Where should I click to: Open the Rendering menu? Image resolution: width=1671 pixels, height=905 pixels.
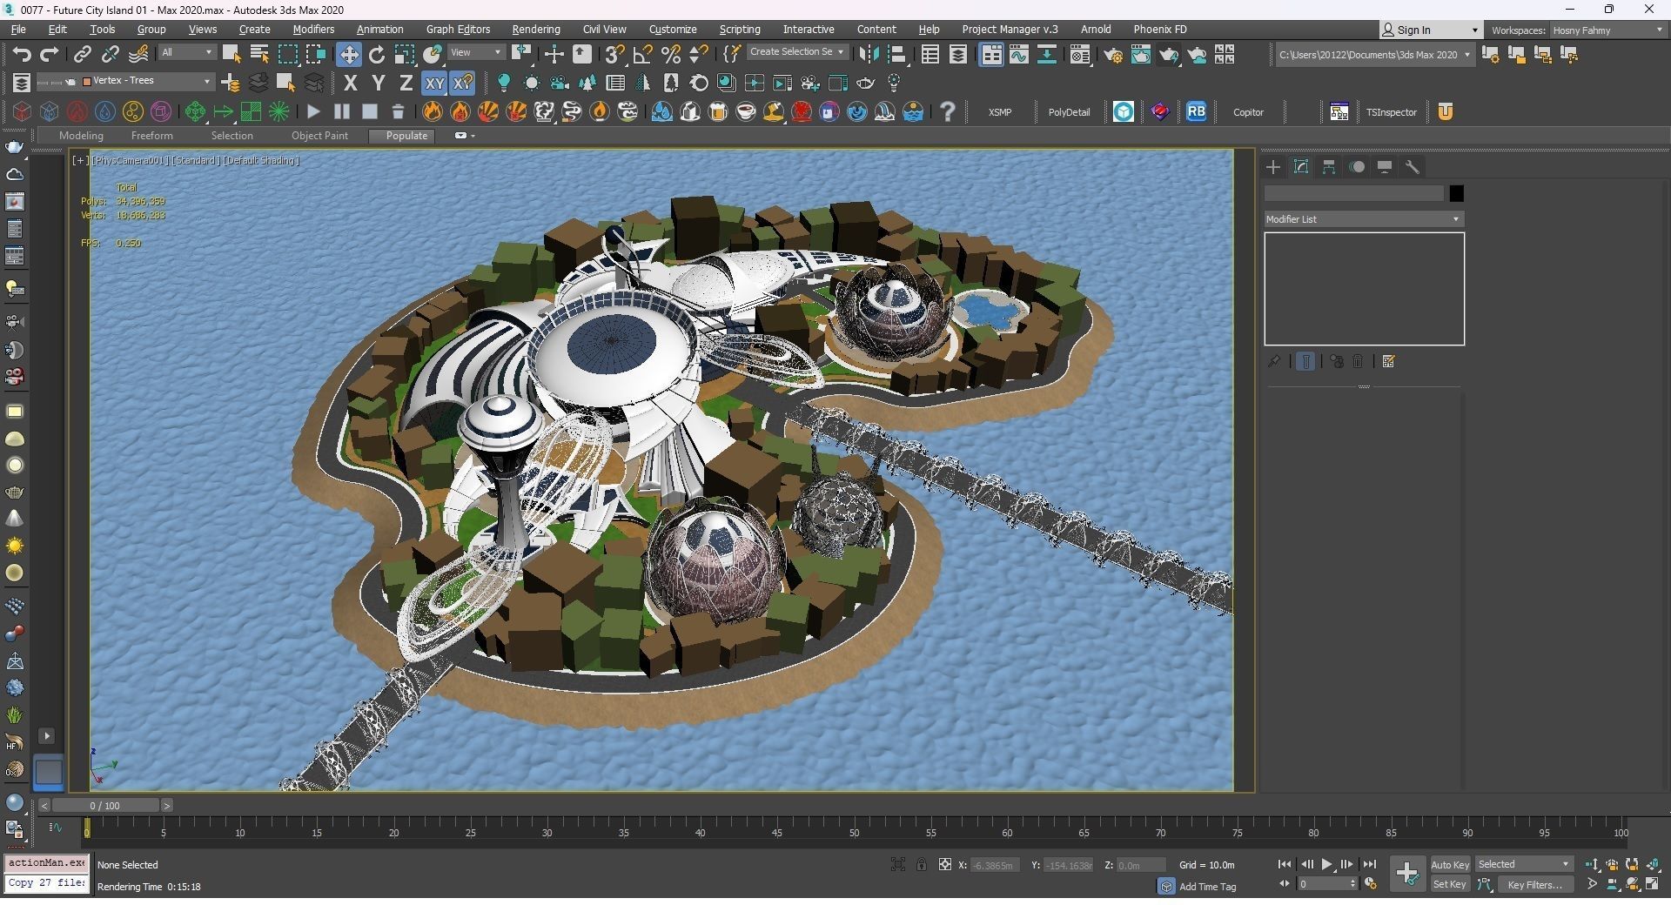tap(536, 30)
